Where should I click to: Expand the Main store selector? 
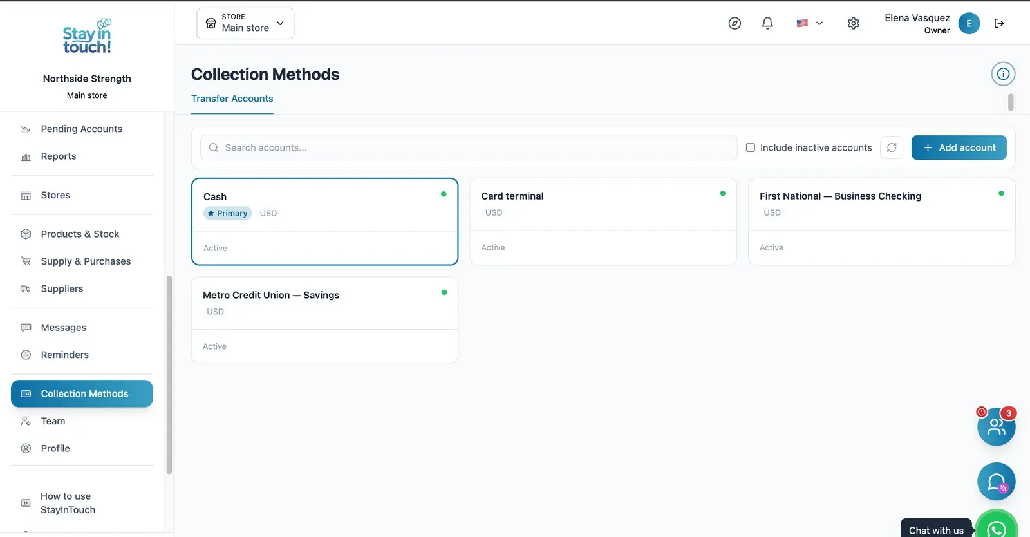245,23
